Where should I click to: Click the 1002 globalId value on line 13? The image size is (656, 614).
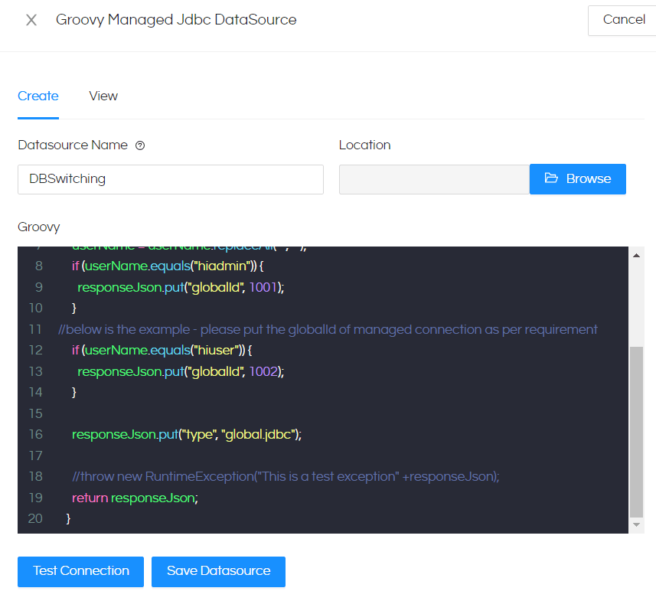point(263,371)
